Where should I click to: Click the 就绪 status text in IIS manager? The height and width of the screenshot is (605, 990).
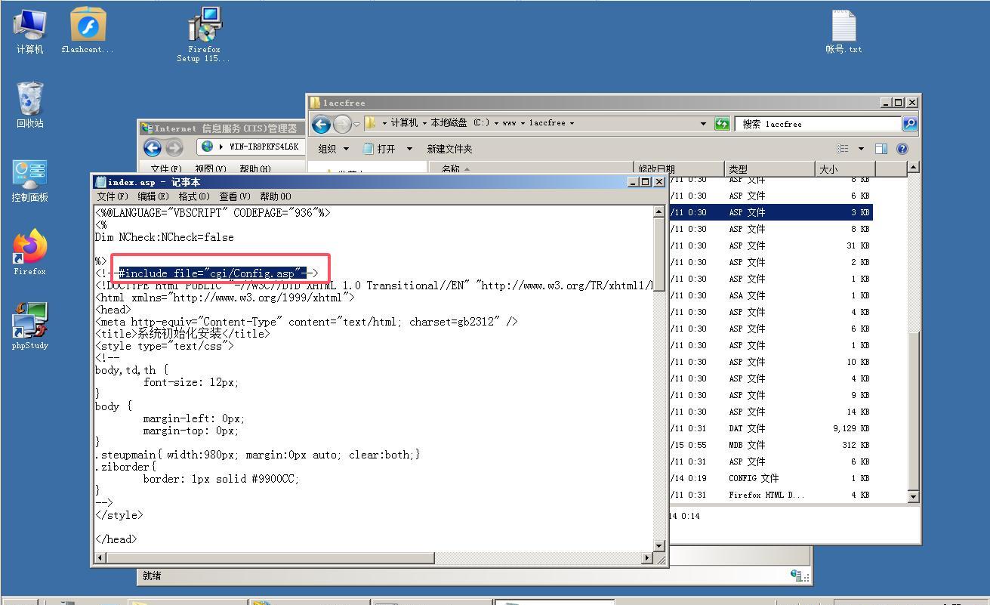[x=152, y=576]
